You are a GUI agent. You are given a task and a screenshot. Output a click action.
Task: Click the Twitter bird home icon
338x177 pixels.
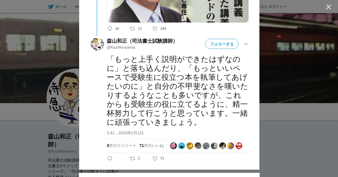point(51,6)
